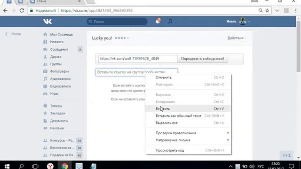Open Chrome zoom magnifier icon
This screenshot has height=169, width=301.
[261, 10]
